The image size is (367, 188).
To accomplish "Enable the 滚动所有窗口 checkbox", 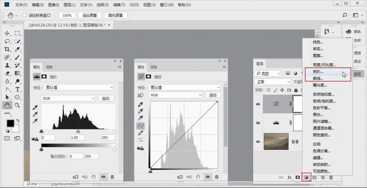I will [x=24, y=15].
